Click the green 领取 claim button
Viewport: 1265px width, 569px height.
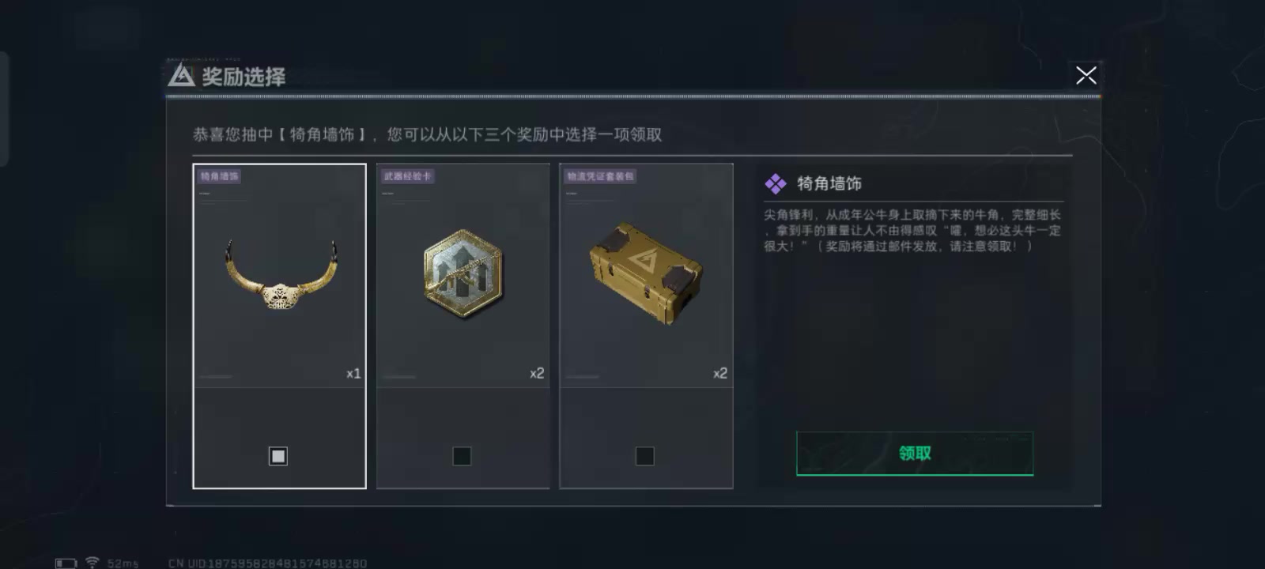click(x=915, y=454)
